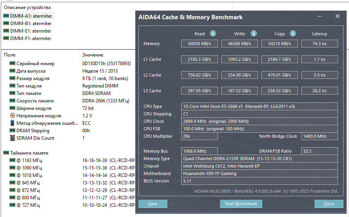This screenshot has width=349, height=217.
Task: Click the Тайминги памяти section icon
Action: (6, 153)
